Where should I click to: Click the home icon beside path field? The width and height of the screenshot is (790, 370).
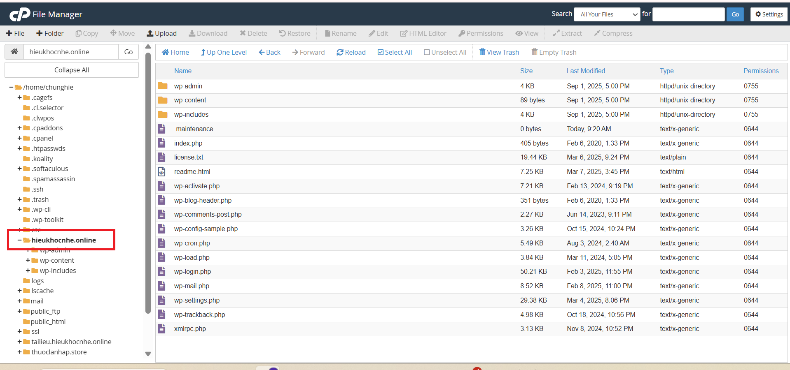click(x=14, y=52)
